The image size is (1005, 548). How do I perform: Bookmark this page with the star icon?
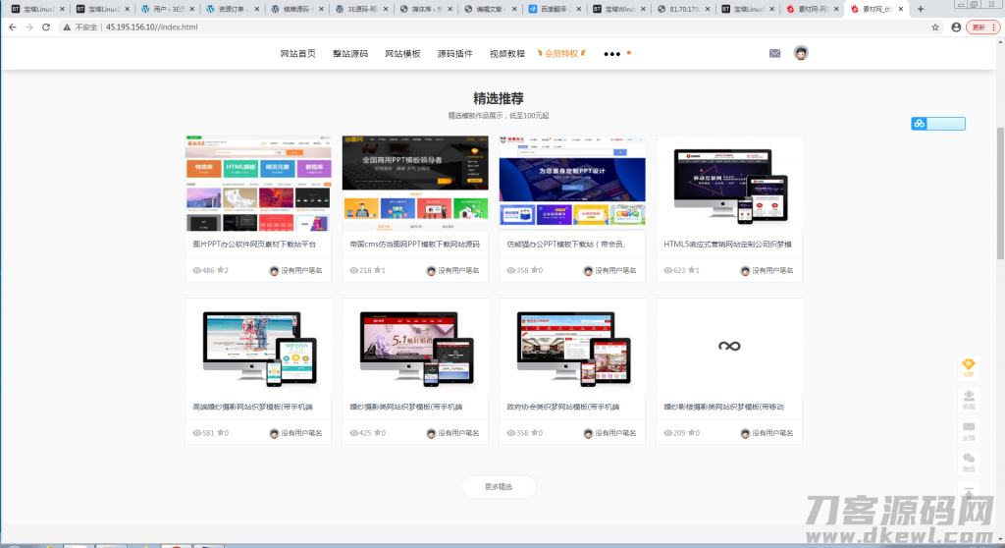pos(936,27)
